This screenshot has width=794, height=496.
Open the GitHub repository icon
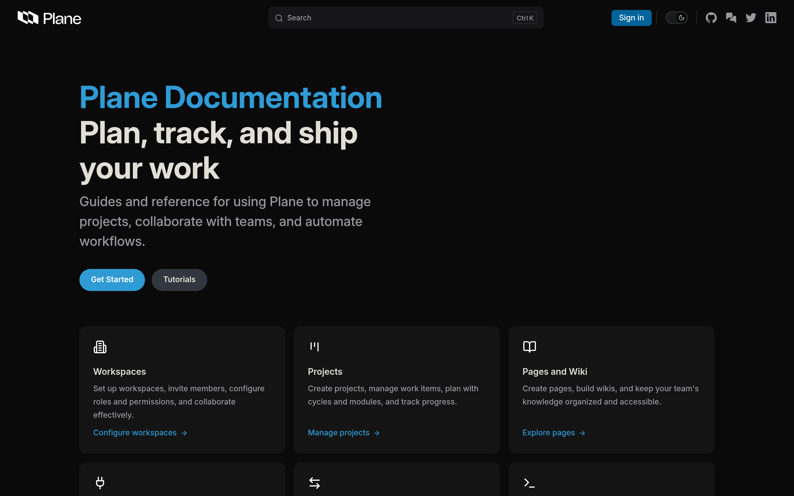tap(711, 18)
